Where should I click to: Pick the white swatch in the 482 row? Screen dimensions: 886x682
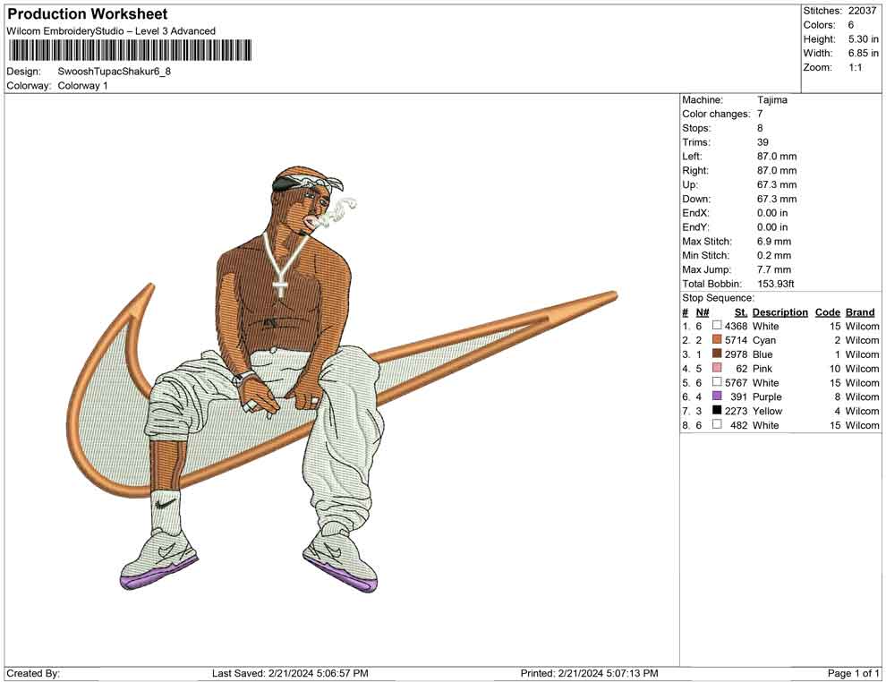717,424
